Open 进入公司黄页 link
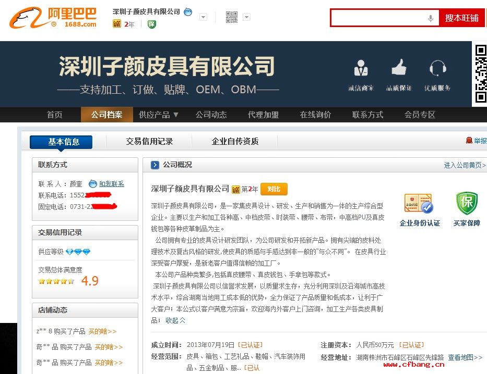Screen dimensions: 487x374 [465, 165]
